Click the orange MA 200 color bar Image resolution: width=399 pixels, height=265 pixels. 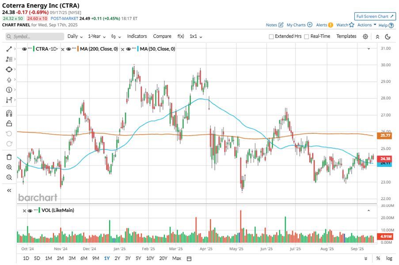coord(78,49)
